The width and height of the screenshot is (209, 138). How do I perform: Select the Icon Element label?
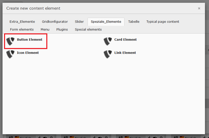tap(28, 53)
